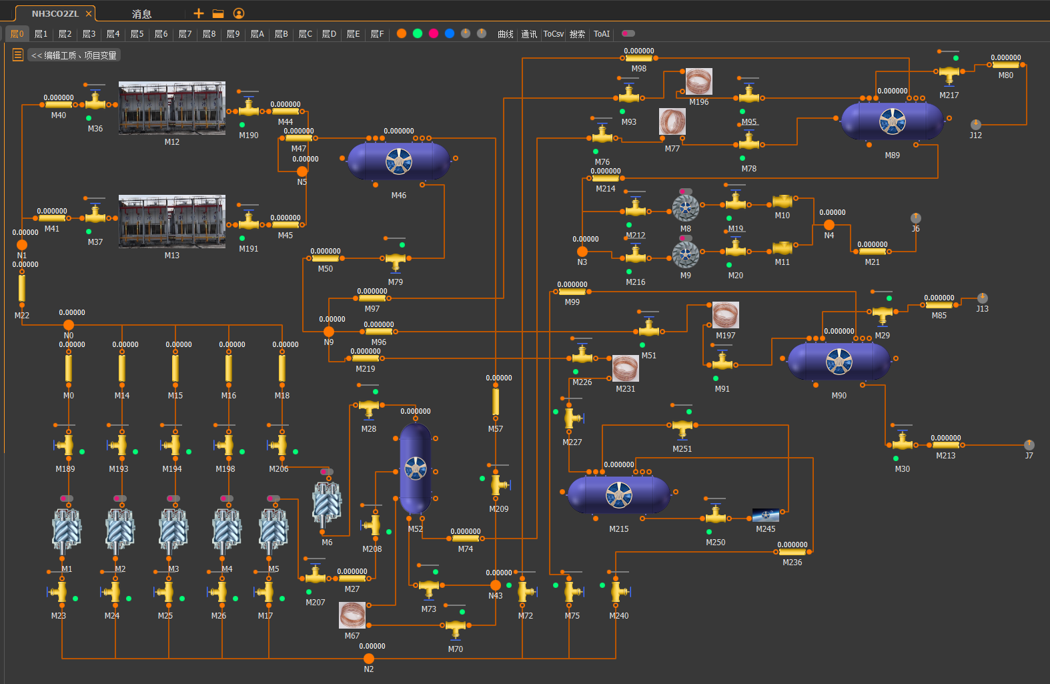
Task: Click the 通讯 button
Action: pos(529,34)
